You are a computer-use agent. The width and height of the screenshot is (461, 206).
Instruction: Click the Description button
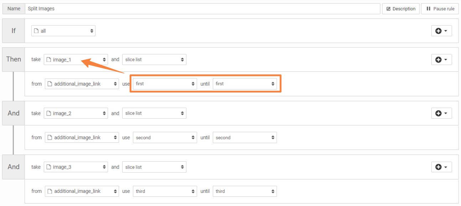pyautogui.click(x=400, y=9)
